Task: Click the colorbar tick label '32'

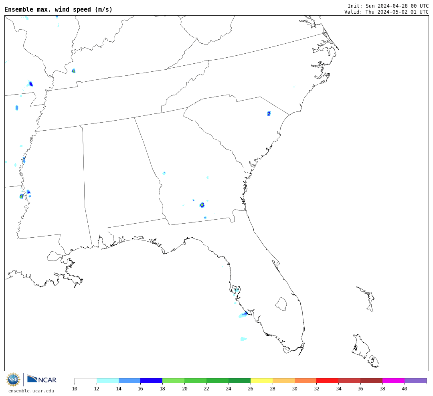Action: click(x=316, y=389)
